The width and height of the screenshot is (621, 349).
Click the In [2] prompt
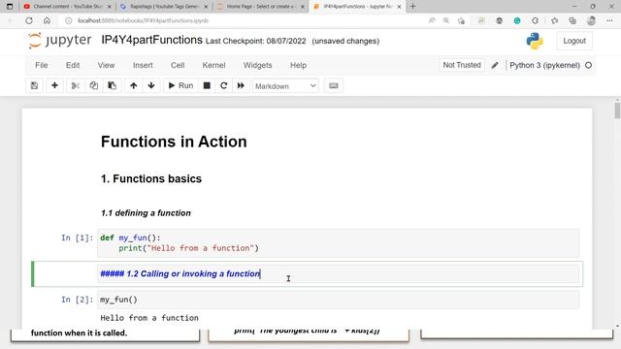coord(78,300)
